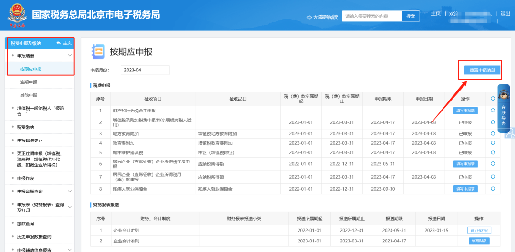Screen dimensions: 515x252
Task: Click 无障碍阅读 link text
Action: coord(325,17)
